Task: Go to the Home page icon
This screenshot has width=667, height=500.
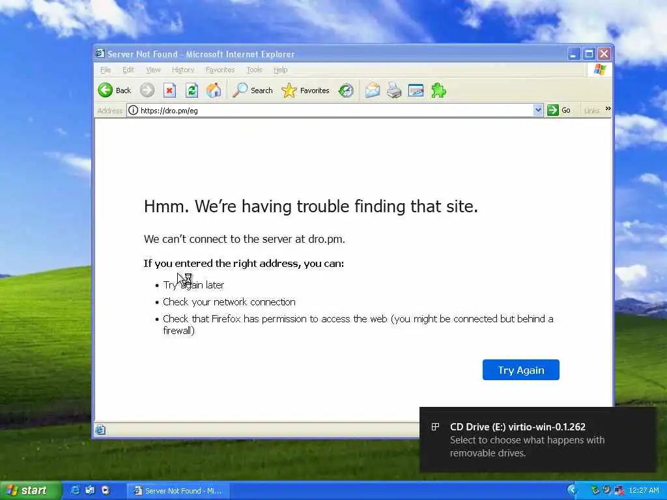Action: point(214,90)
